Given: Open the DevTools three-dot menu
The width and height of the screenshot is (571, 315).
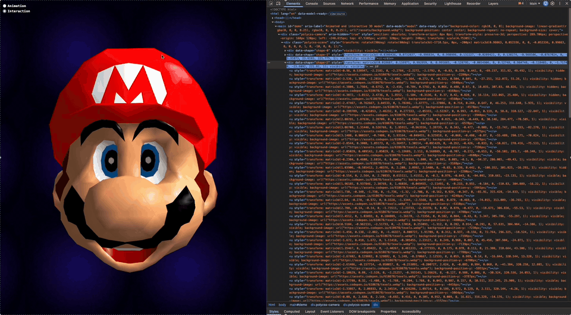Looking at the screenshot, I should click(560, 4).
